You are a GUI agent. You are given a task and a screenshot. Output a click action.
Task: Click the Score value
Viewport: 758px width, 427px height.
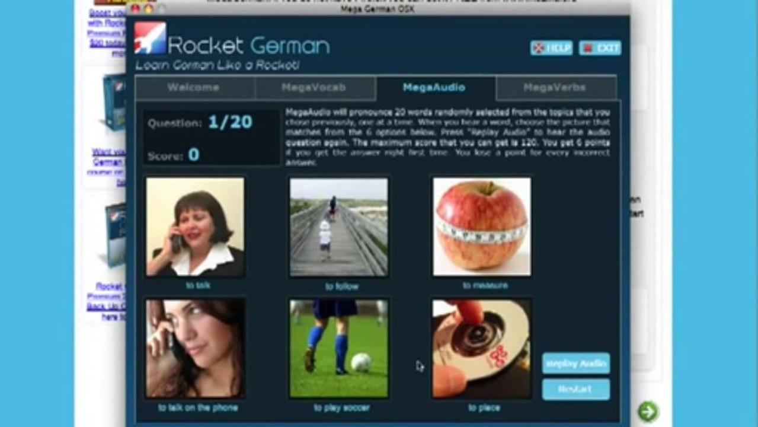click(194, 155)
